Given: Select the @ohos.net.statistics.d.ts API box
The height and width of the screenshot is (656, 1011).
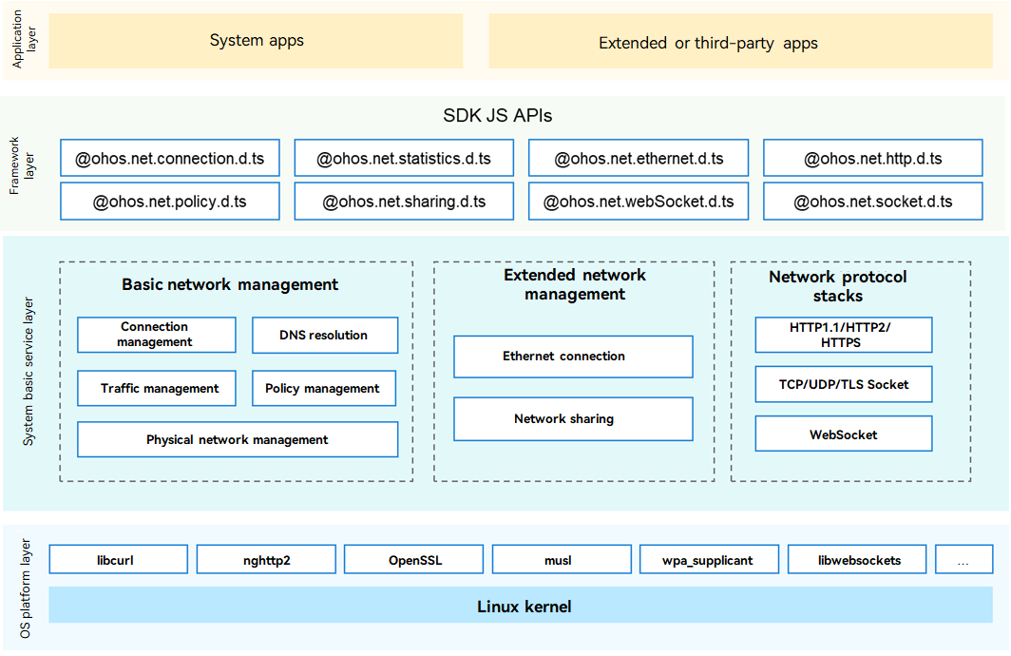Looking at the screenshot, I should 404,159.
